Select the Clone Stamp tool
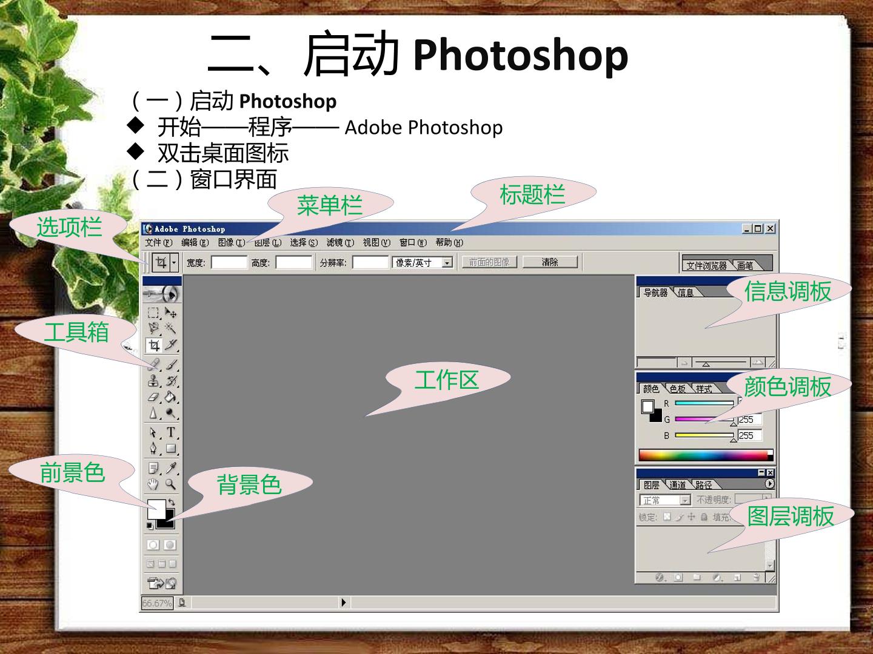Screen dimensions: 873x654 [153, 381]
